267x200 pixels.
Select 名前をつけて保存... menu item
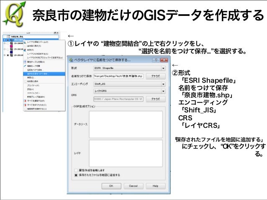click(x=44, y=70)
